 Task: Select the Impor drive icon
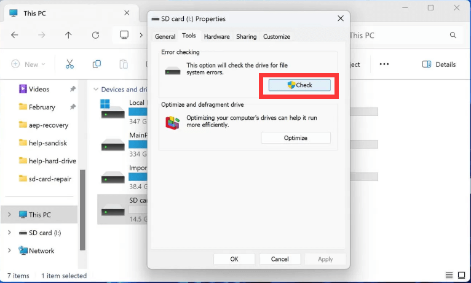[113, 177]
